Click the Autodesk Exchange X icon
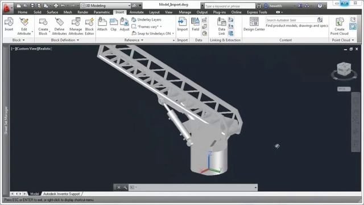The height and width of the screenshot is (205, 364). pos(300,6)
